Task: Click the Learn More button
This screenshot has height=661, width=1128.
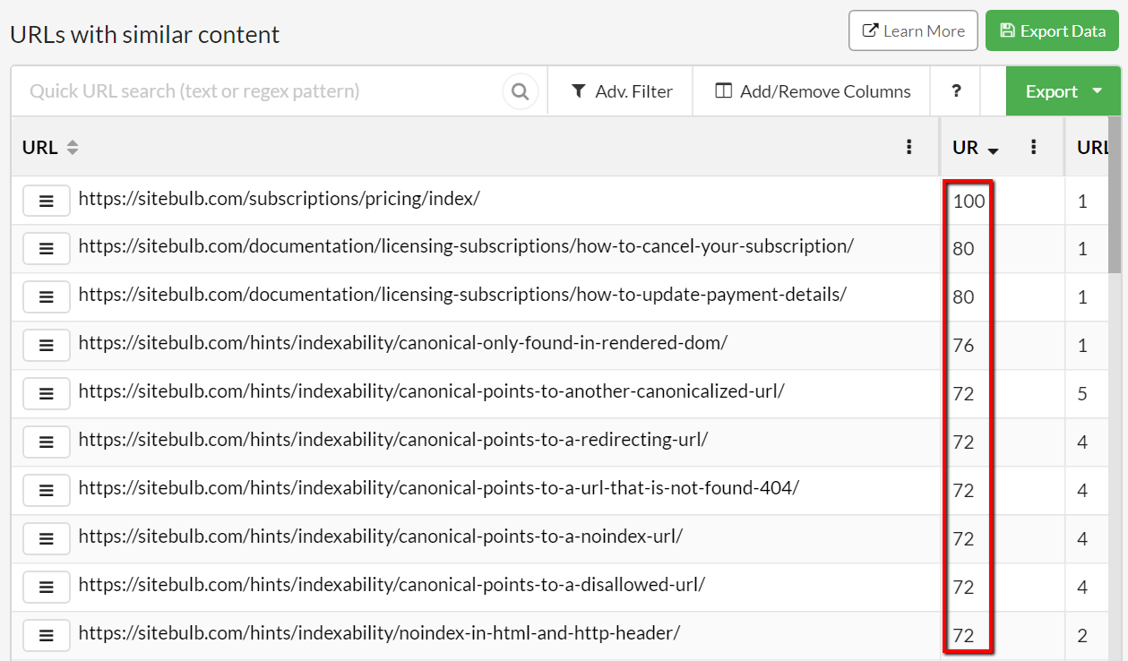Action: [913, 31]
